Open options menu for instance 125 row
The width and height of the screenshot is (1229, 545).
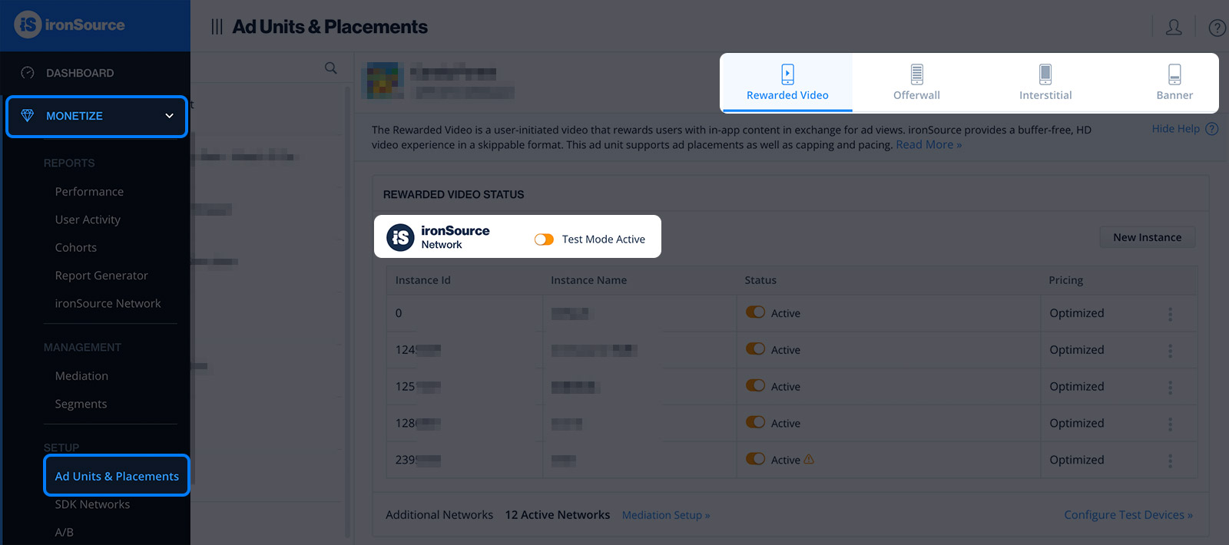coord(1170,388)
